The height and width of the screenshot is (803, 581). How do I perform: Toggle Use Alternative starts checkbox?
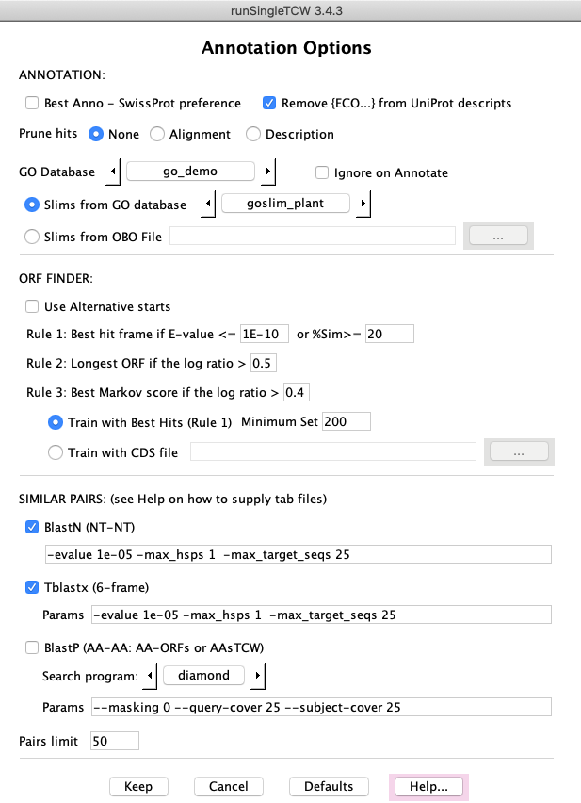(x=32, y=306)
